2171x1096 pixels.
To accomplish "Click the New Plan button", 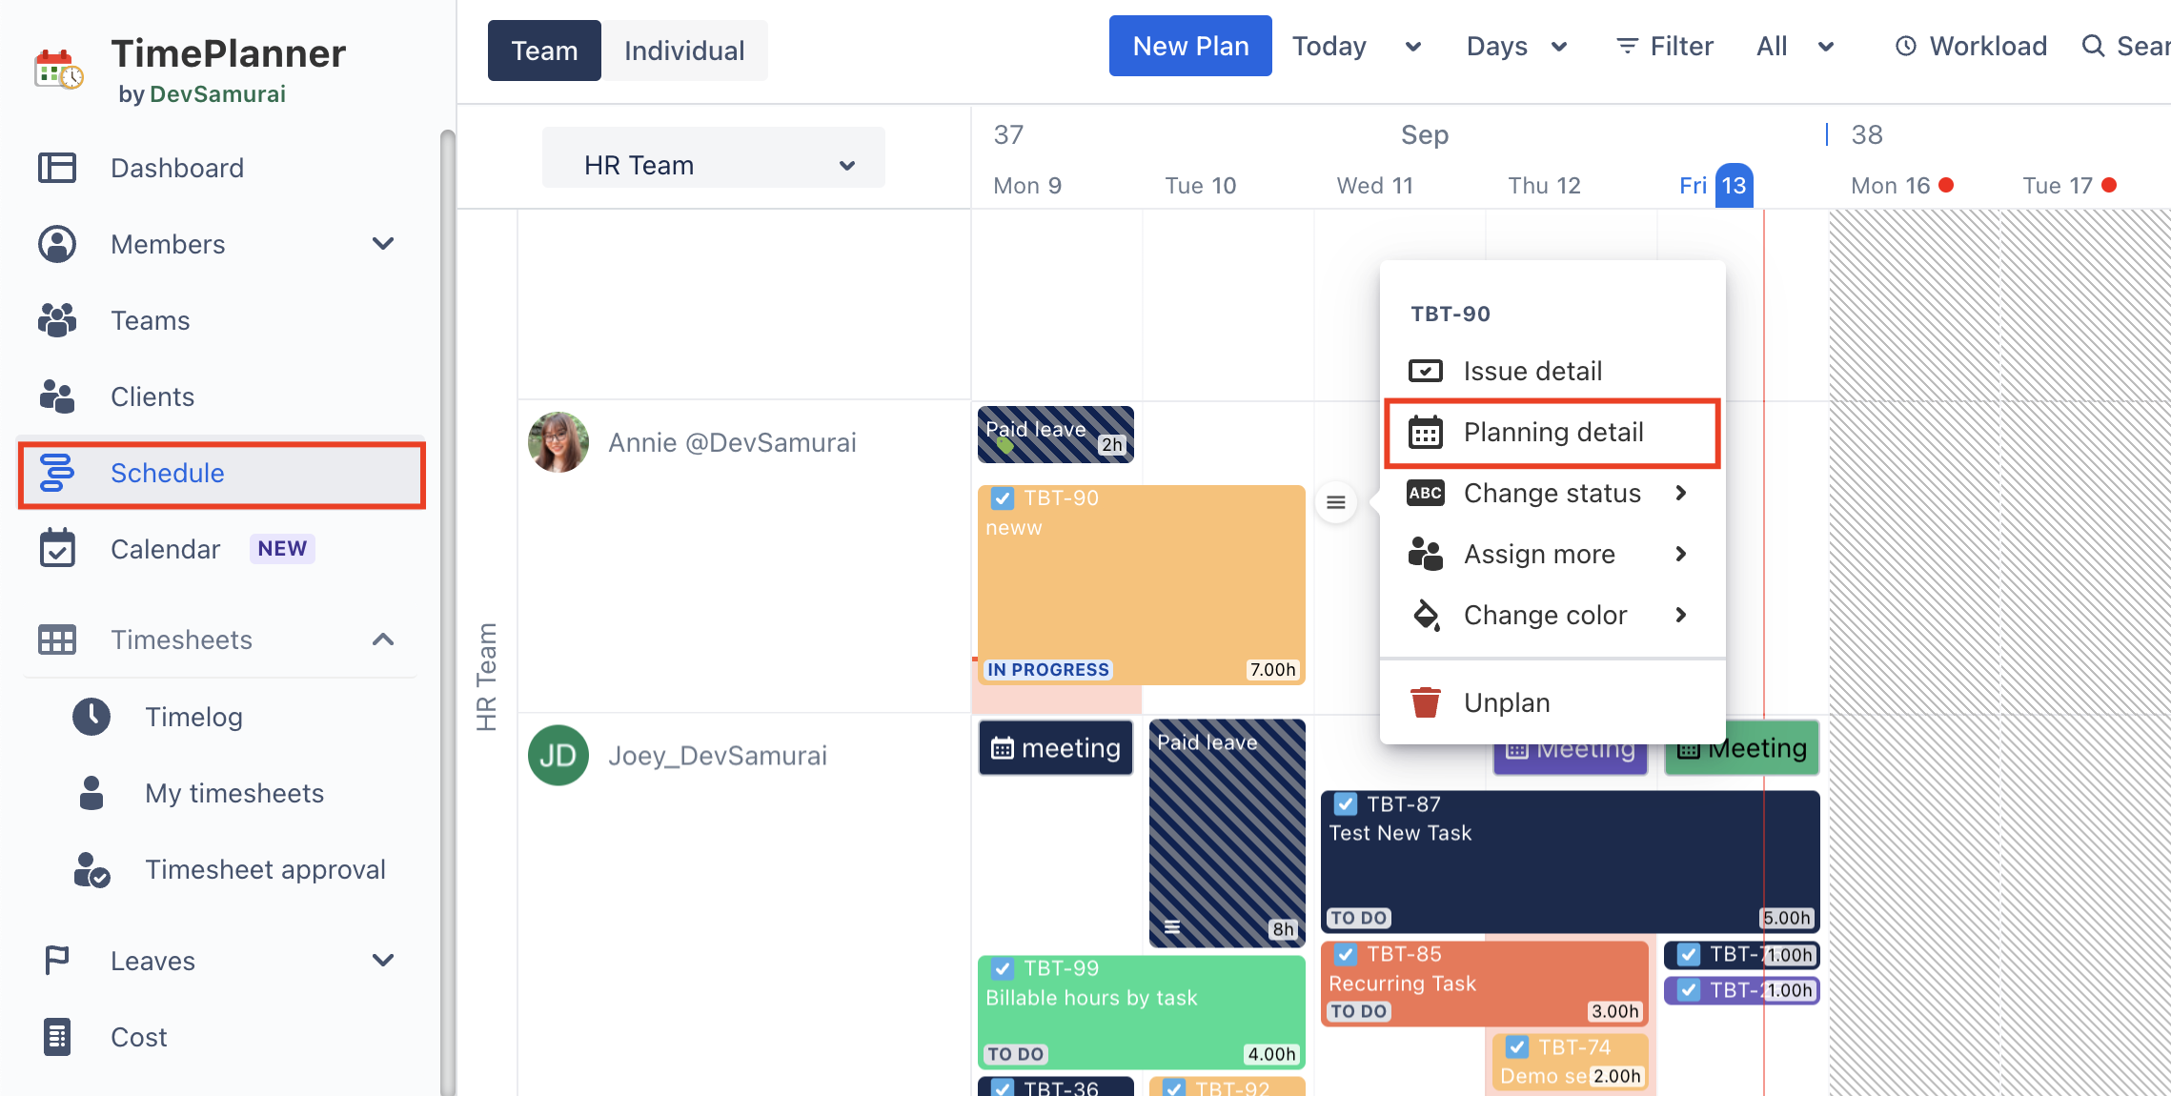I will (x=1189, y=46).
